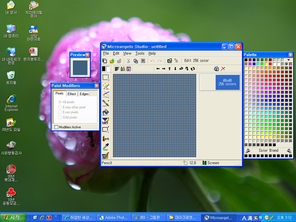Click the blue square in the Preview window
The image size is (296, 222).
(x=80, y=68)
